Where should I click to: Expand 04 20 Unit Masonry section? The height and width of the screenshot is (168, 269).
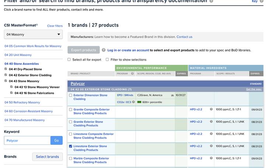click(x=18, y=55)
